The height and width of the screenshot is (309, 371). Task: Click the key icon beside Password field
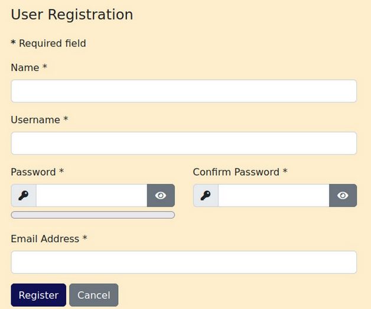24,196
